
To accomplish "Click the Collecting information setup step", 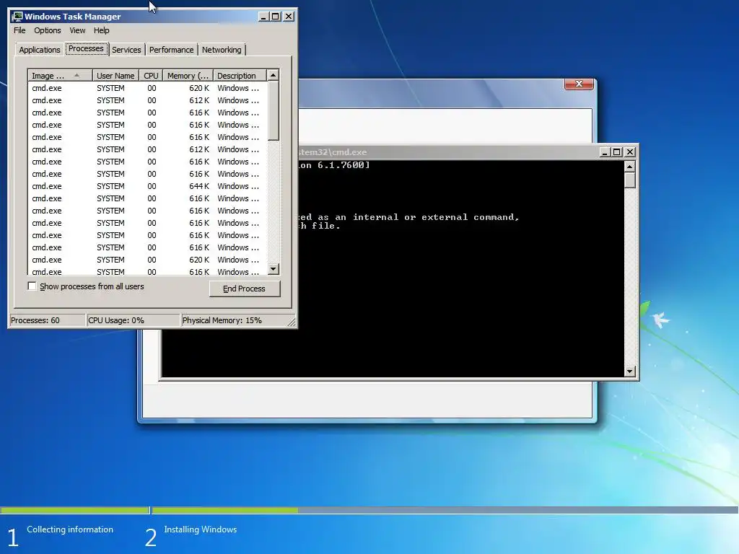I will [70, 529].
